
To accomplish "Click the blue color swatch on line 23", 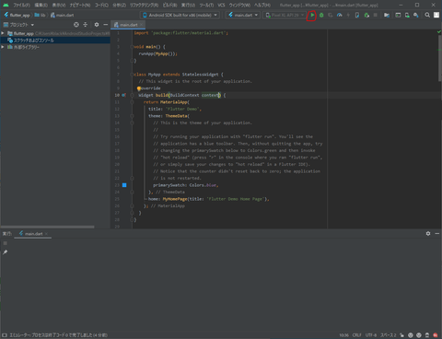I will 124,185.
